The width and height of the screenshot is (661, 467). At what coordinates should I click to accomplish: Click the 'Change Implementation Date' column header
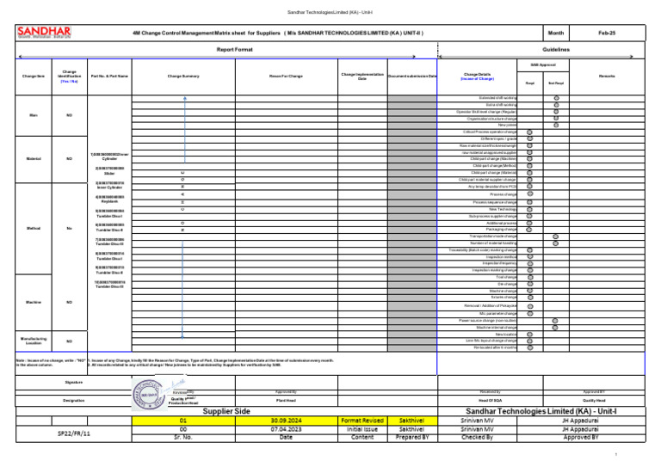[362, 77]
